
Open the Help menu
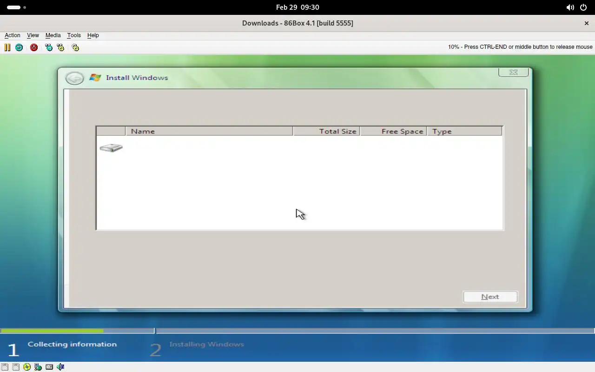pyautogui.click(x=93, y=35)
